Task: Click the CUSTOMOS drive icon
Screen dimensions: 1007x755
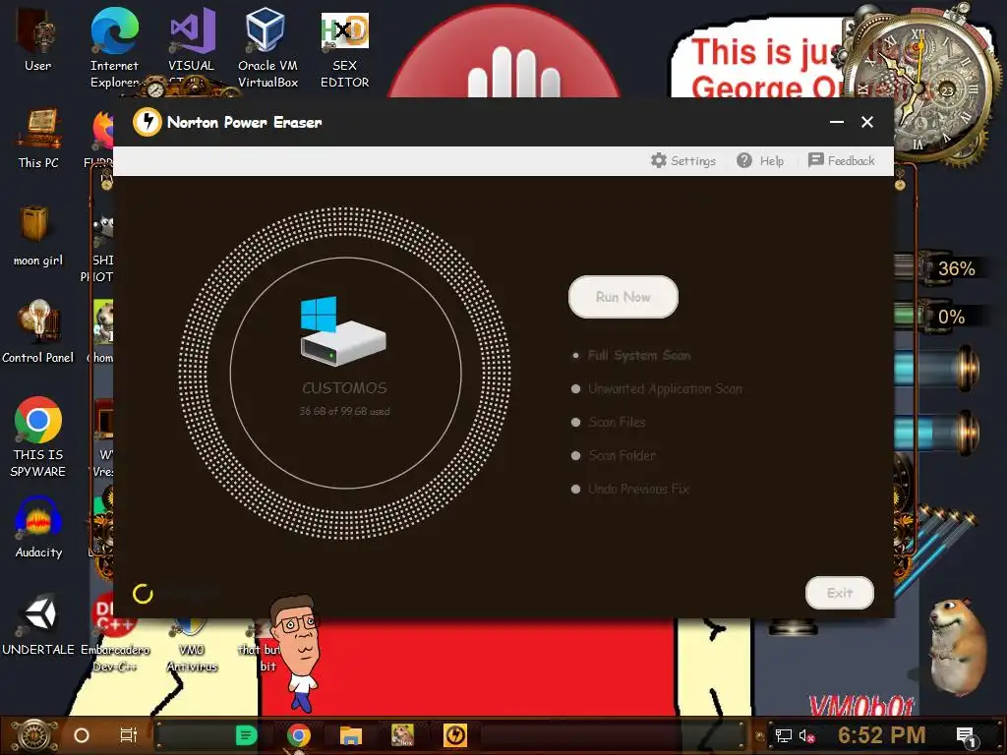Action: [343, 331]
